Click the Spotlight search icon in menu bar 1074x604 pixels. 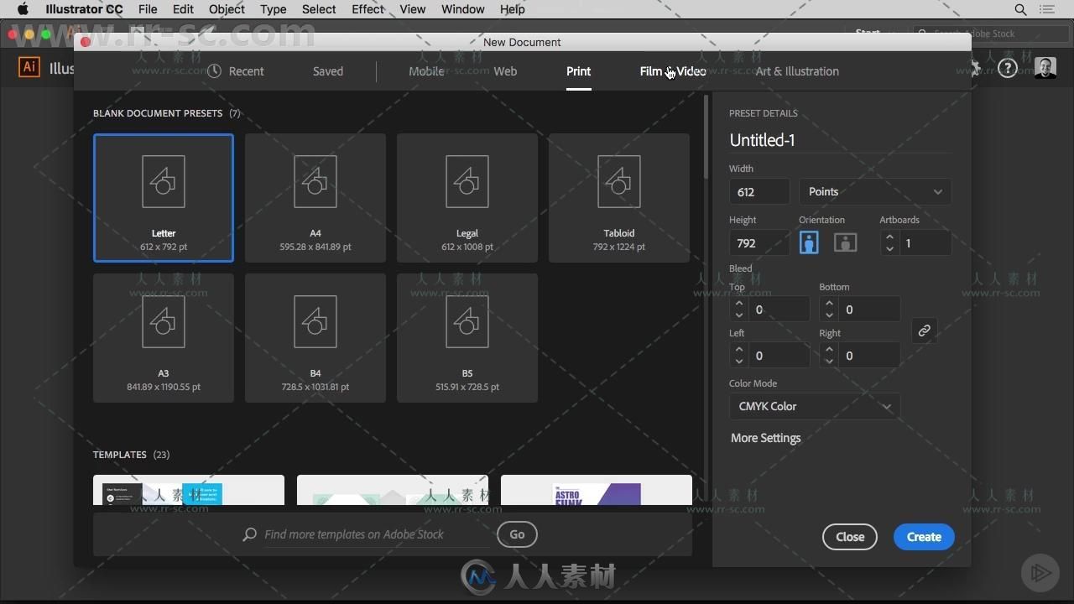tap(1020, 9)
